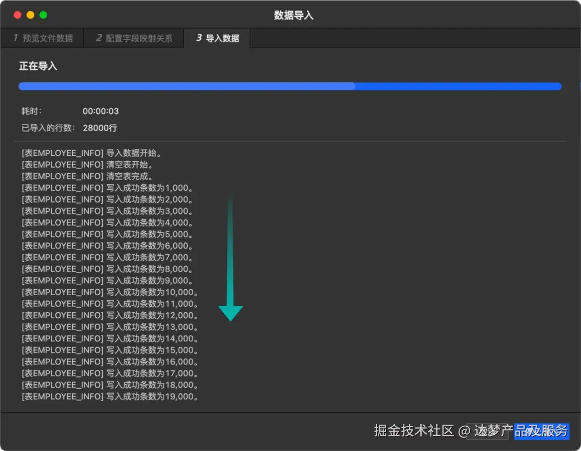Open the 配置字段映射关系 tab
Screen dimensions: 581x451
(x=134, y=38)
